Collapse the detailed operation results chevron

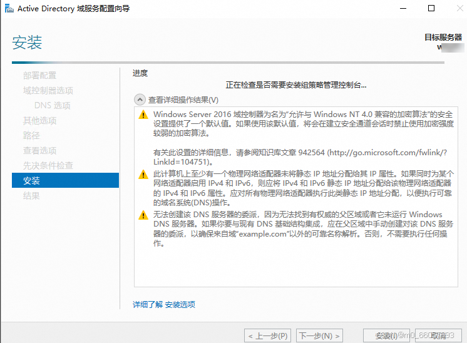coord(140,100)
